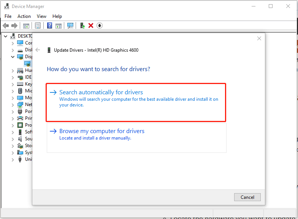Click the Universal Serial Bus icon
This screenshot has height=219, width=298.
coord(20,159)
